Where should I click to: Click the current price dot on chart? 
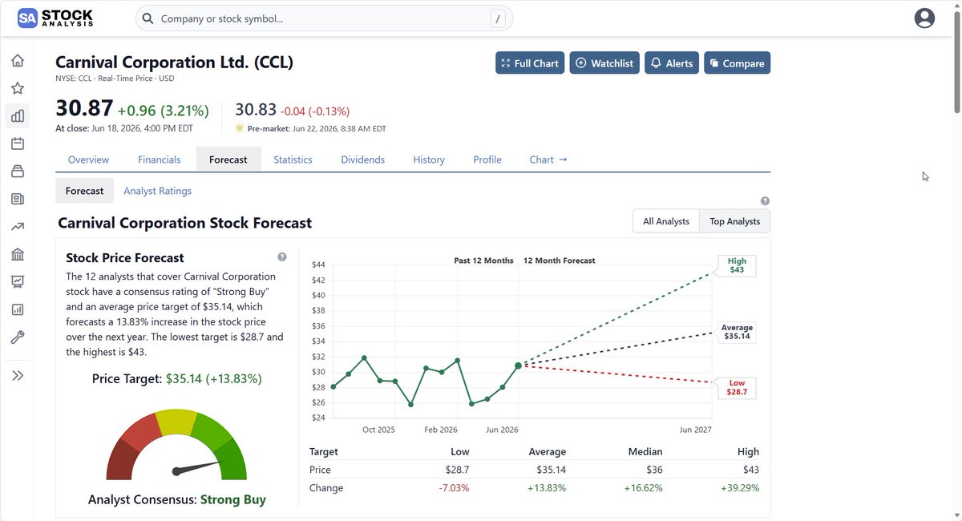[x=519, y=366]
